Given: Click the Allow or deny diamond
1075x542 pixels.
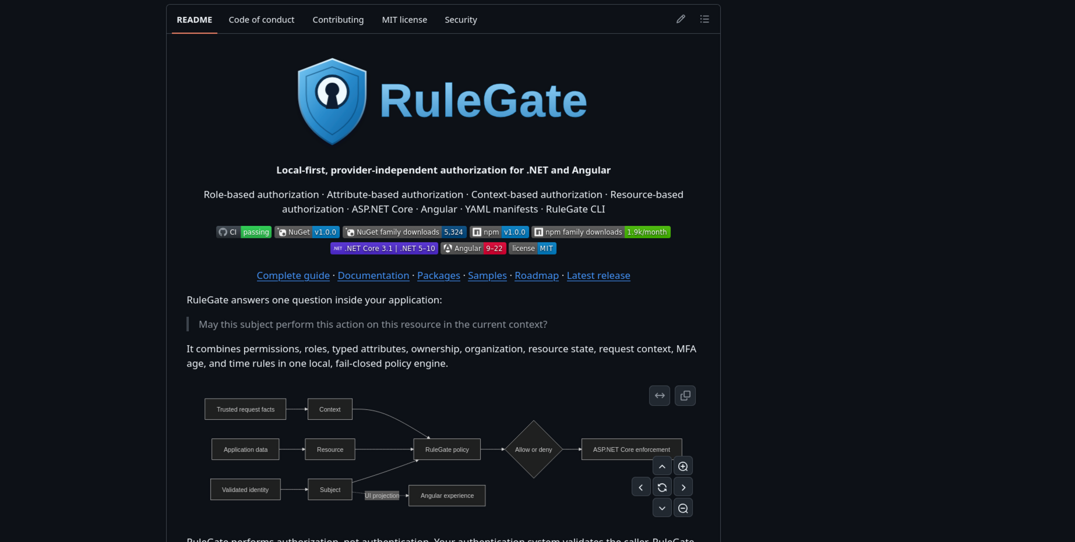Looking at the screenshot, I should point(534,449).
